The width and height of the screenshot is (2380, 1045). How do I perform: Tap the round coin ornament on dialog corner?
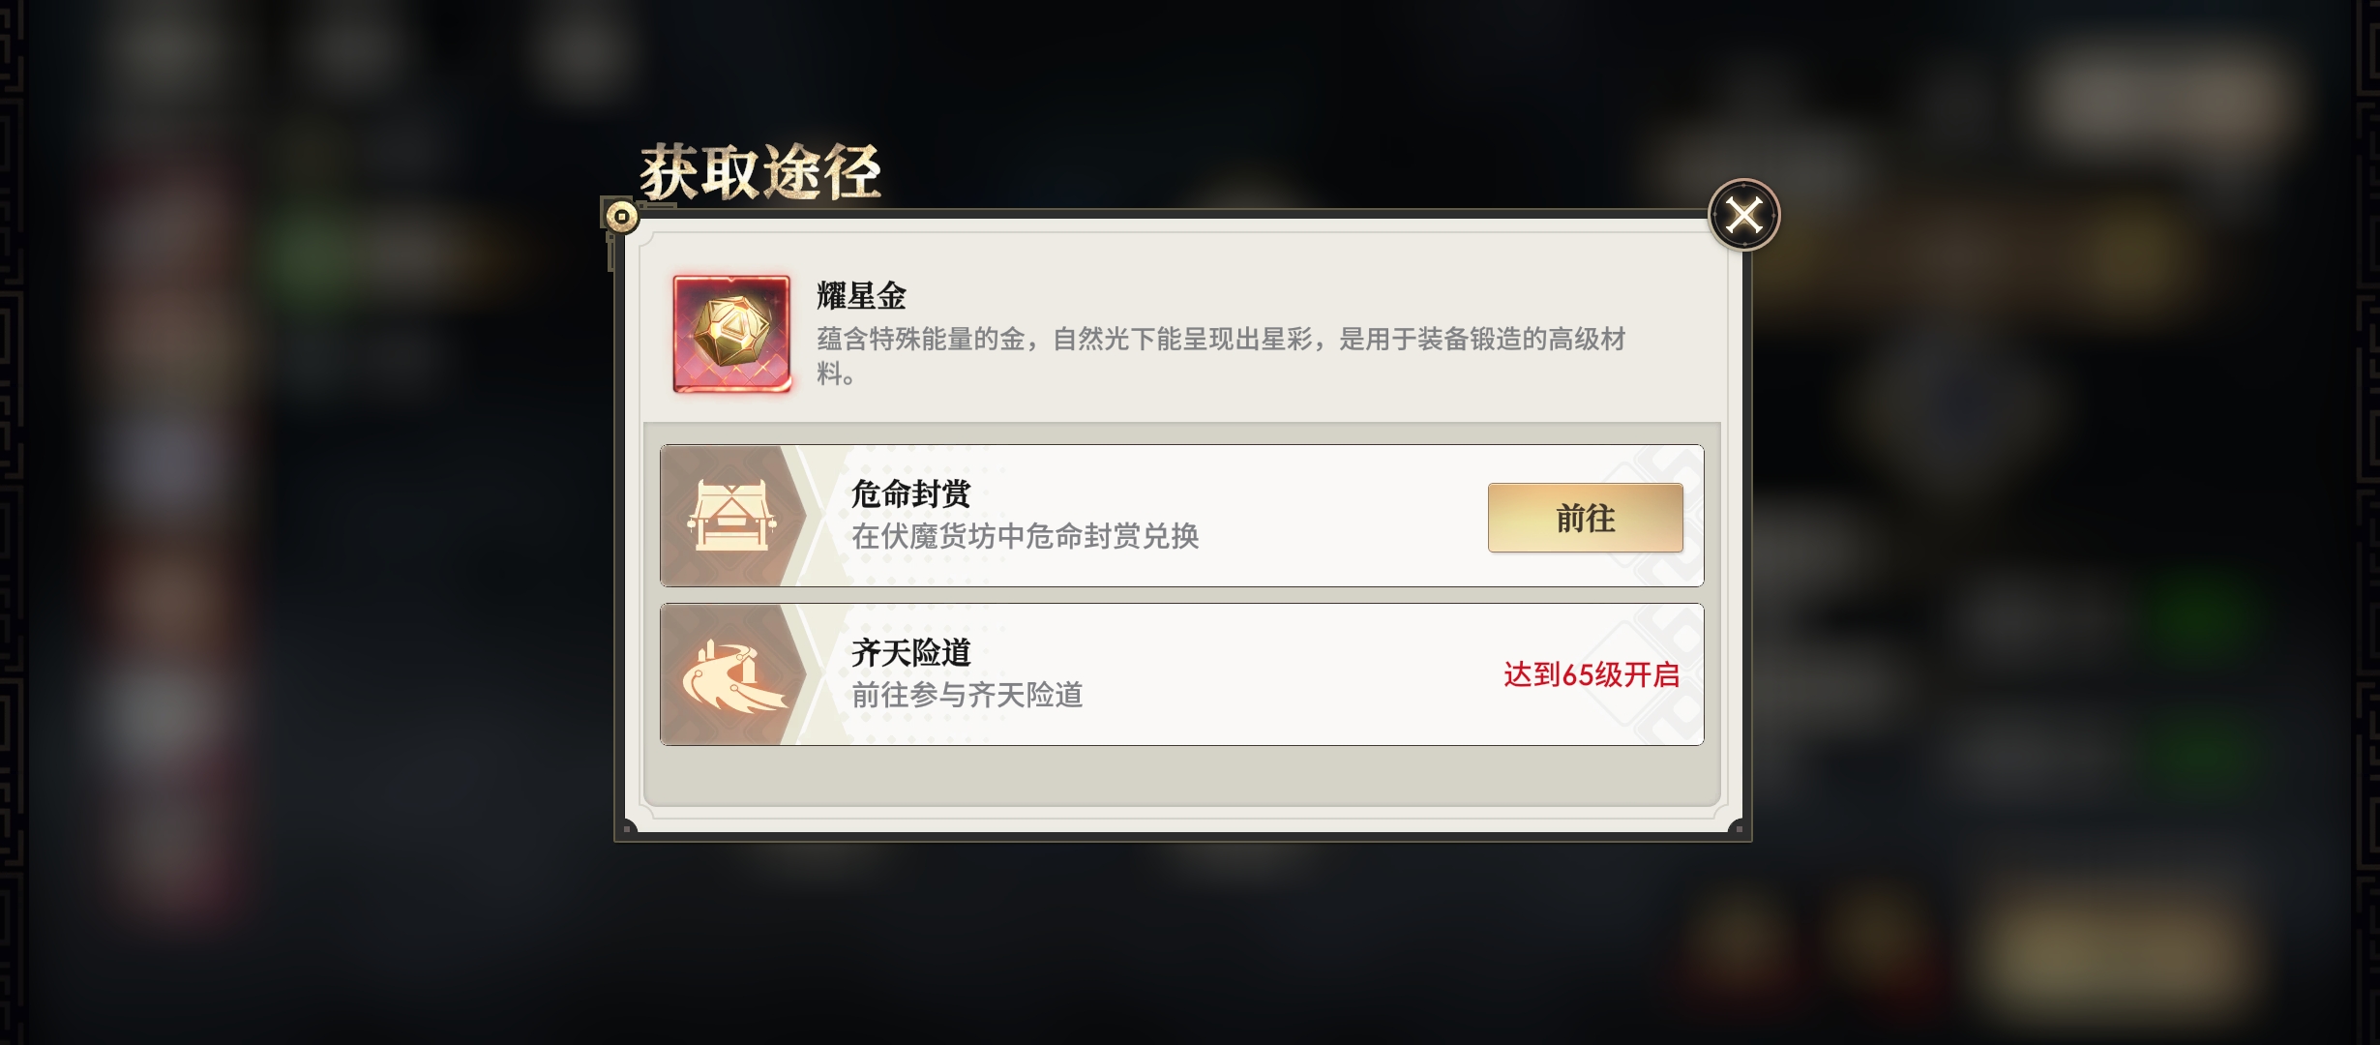[x=621, y=216]
